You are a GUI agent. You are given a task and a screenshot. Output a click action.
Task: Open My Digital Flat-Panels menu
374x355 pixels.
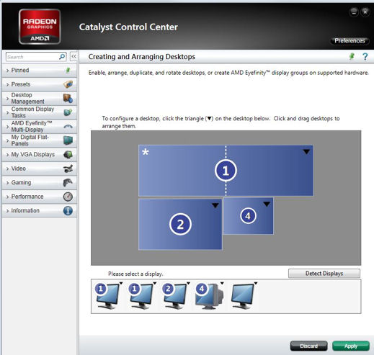pyautogui.click(x=40, y=140)
